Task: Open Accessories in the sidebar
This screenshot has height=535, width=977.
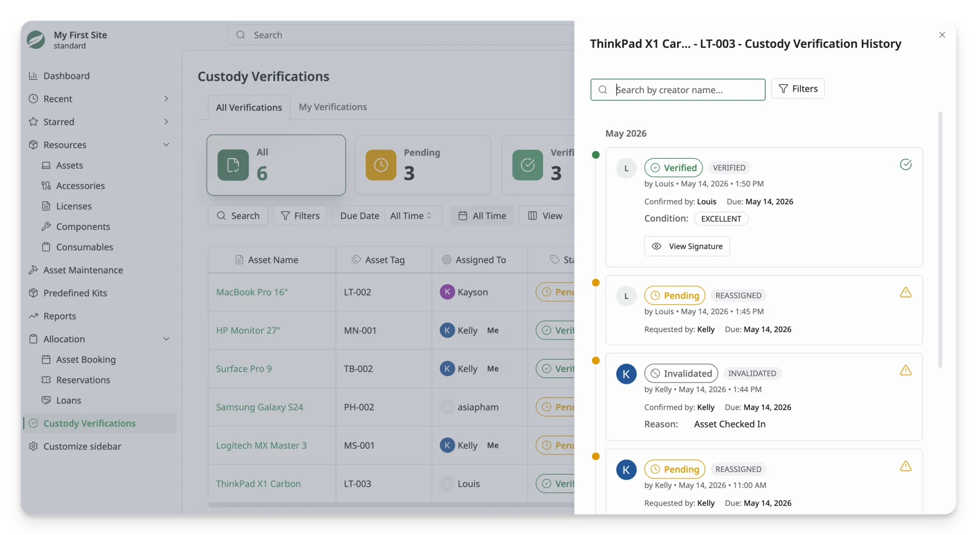Action: click(x=80, y=186)
